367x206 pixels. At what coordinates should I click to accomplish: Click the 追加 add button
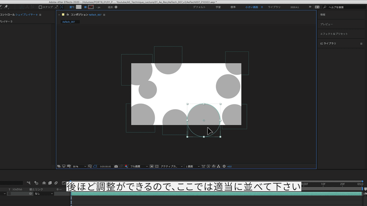coord(116,7)
